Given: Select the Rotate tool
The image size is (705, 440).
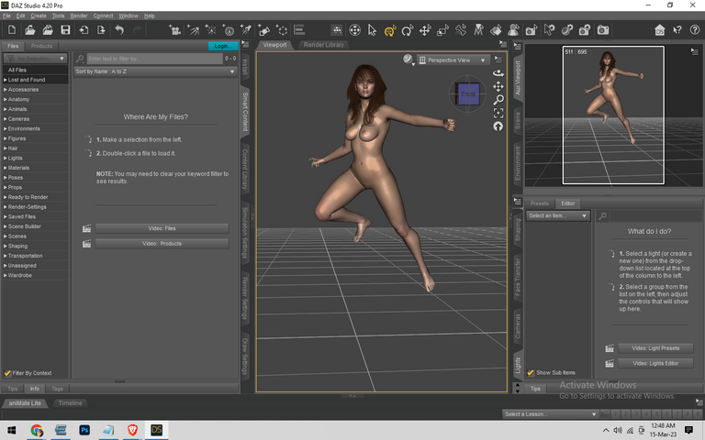Looking at the screenshot, I should click(x=408, y=30).
